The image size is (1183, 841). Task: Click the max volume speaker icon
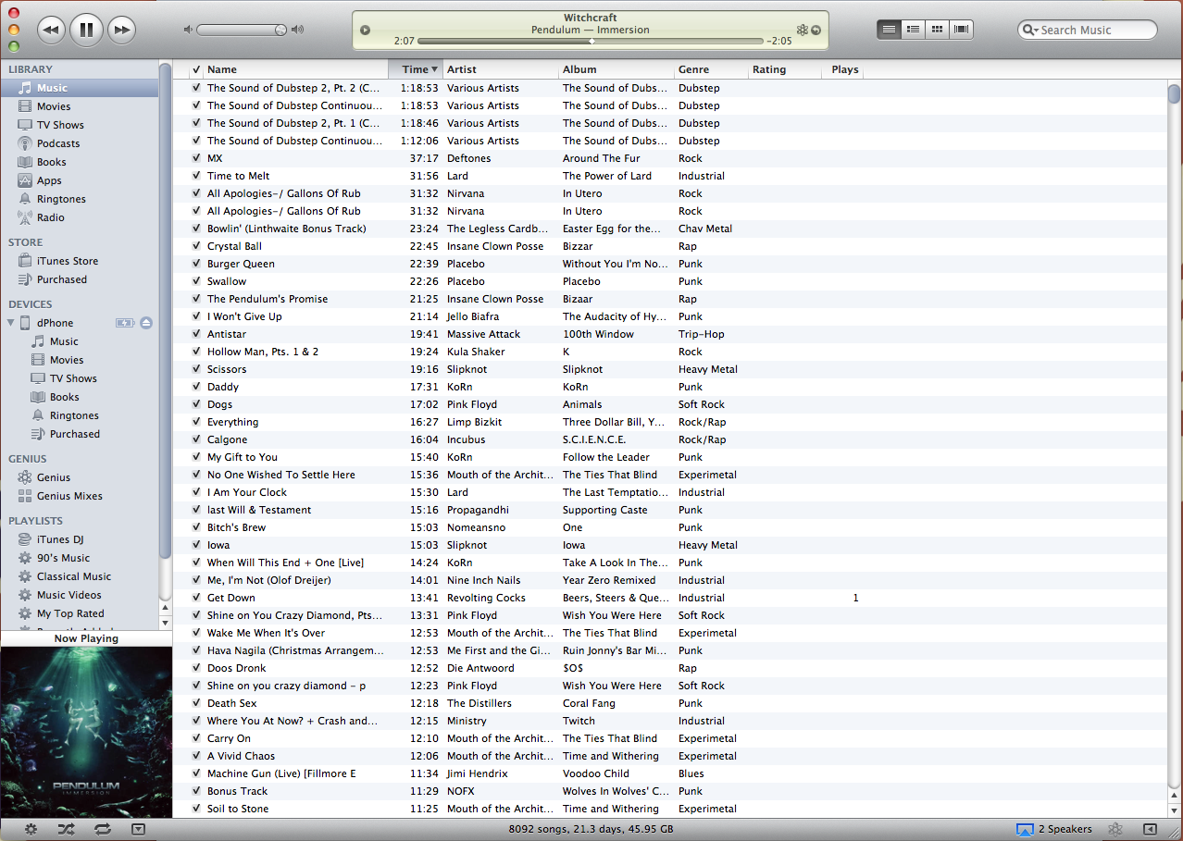point(297,30)
